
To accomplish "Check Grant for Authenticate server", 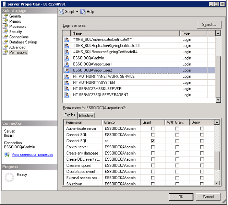I will coord(153,128).
